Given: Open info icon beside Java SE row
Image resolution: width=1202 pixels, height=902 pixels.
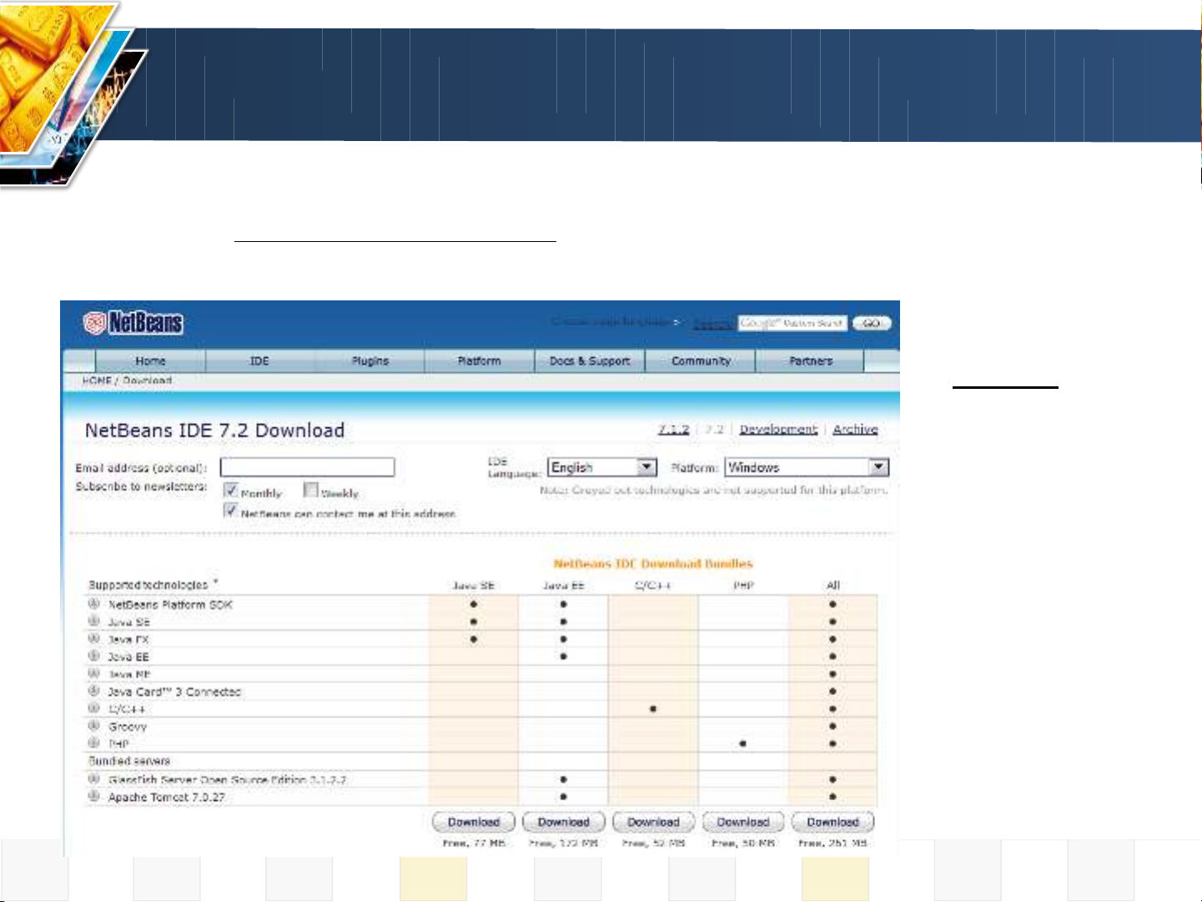Looking at the screenshot, I should point(94,621).
